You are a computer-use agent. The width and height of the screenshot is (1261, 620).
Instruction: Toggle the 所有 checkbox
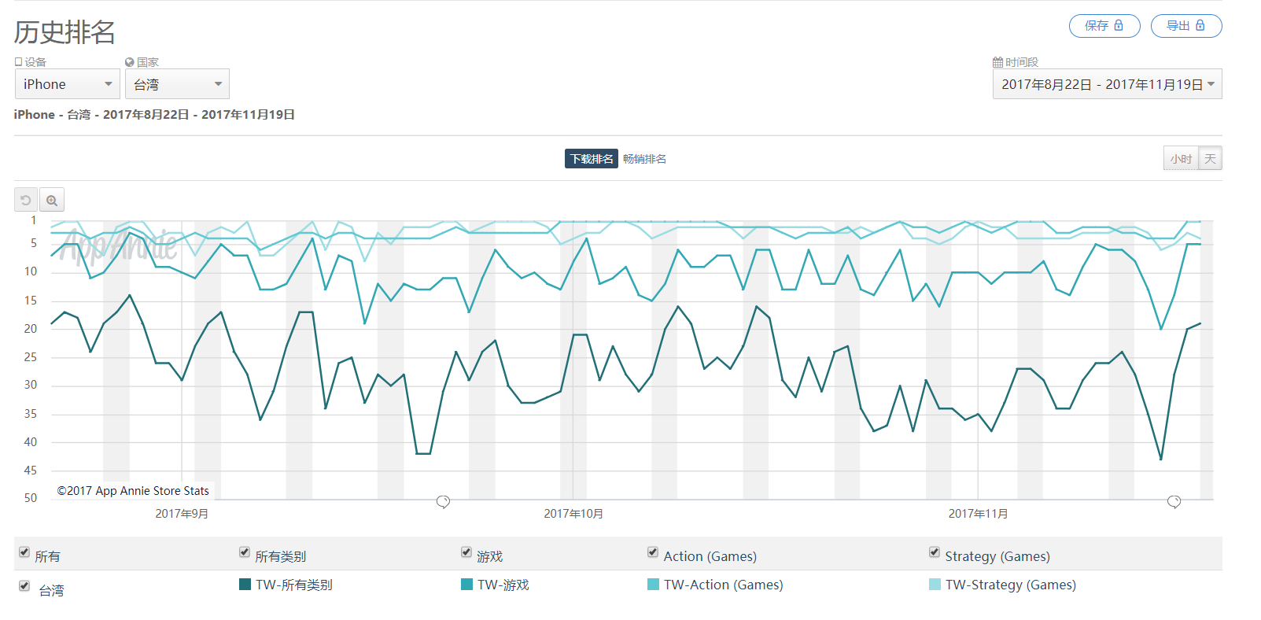[x=24, y=552]
